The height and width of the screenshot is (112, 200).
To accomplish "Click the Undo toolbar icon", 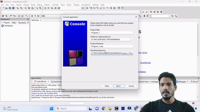I will click(17, 8).
